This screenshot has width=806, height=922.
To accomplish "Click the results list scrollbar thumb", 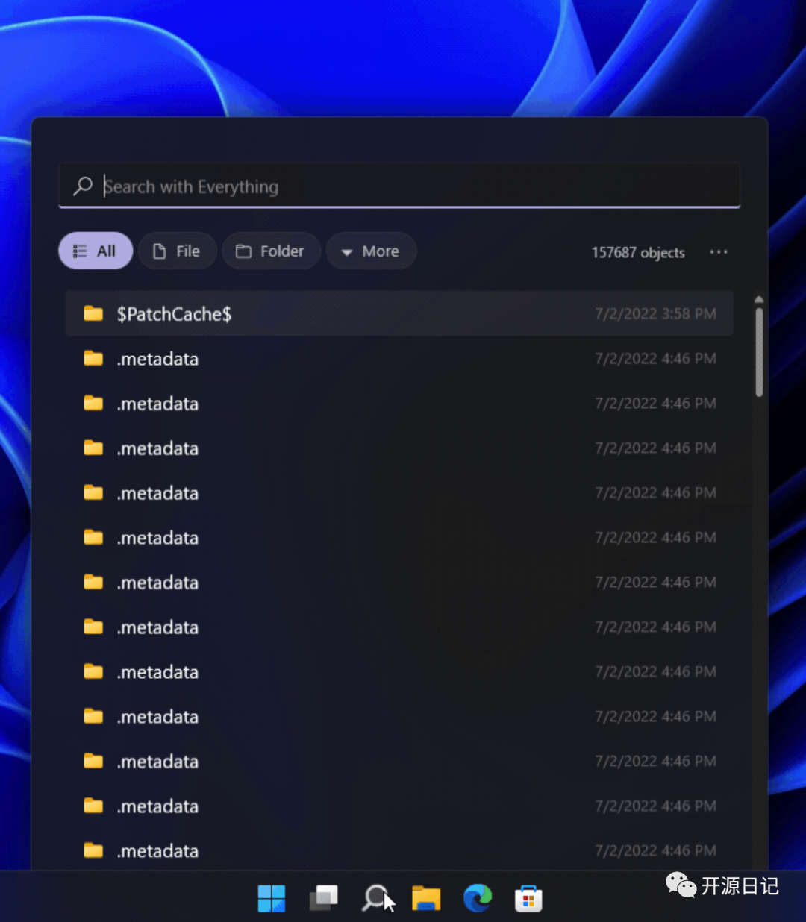I will (759, 352).
